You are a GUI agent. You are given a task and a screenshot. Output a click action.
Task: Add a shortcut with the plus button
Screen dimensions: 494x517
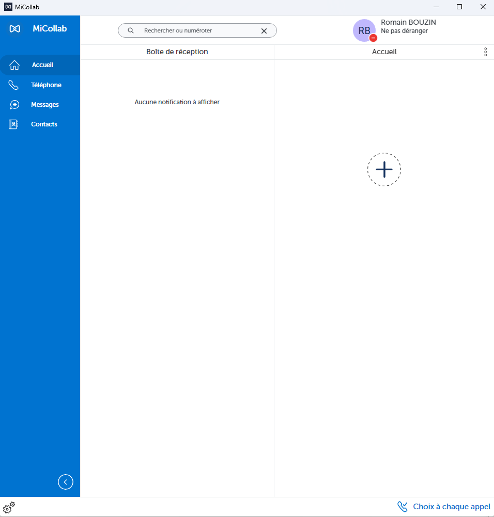click(x=384, y=169)
